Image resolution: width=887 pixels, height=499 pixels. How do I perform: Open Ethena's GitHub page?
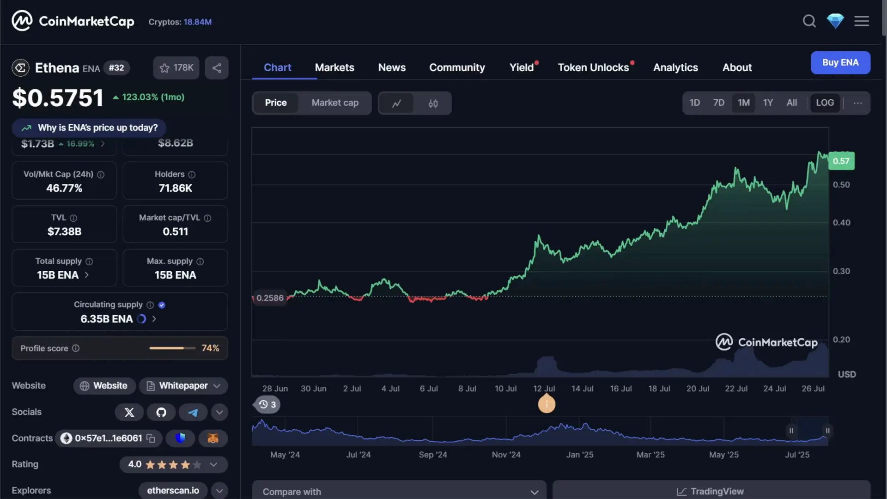pyautogui.click(x=161, y=412)
